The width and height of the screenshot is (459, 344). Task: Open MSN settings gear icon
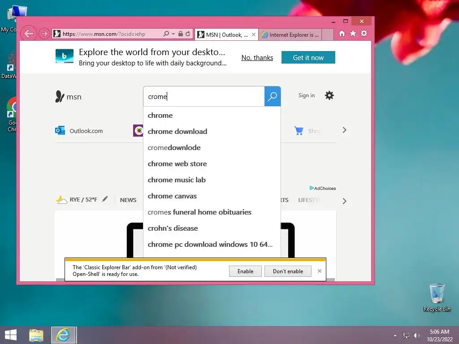[x=329, y=95]
